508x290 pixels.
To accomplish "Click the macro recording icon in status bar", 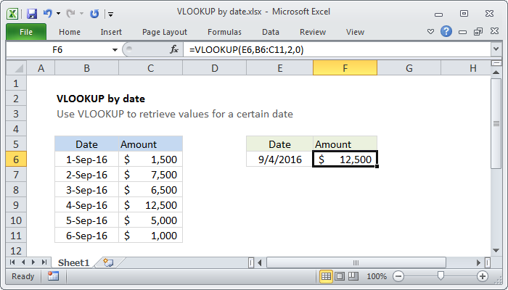I will [x=53, y=276].
